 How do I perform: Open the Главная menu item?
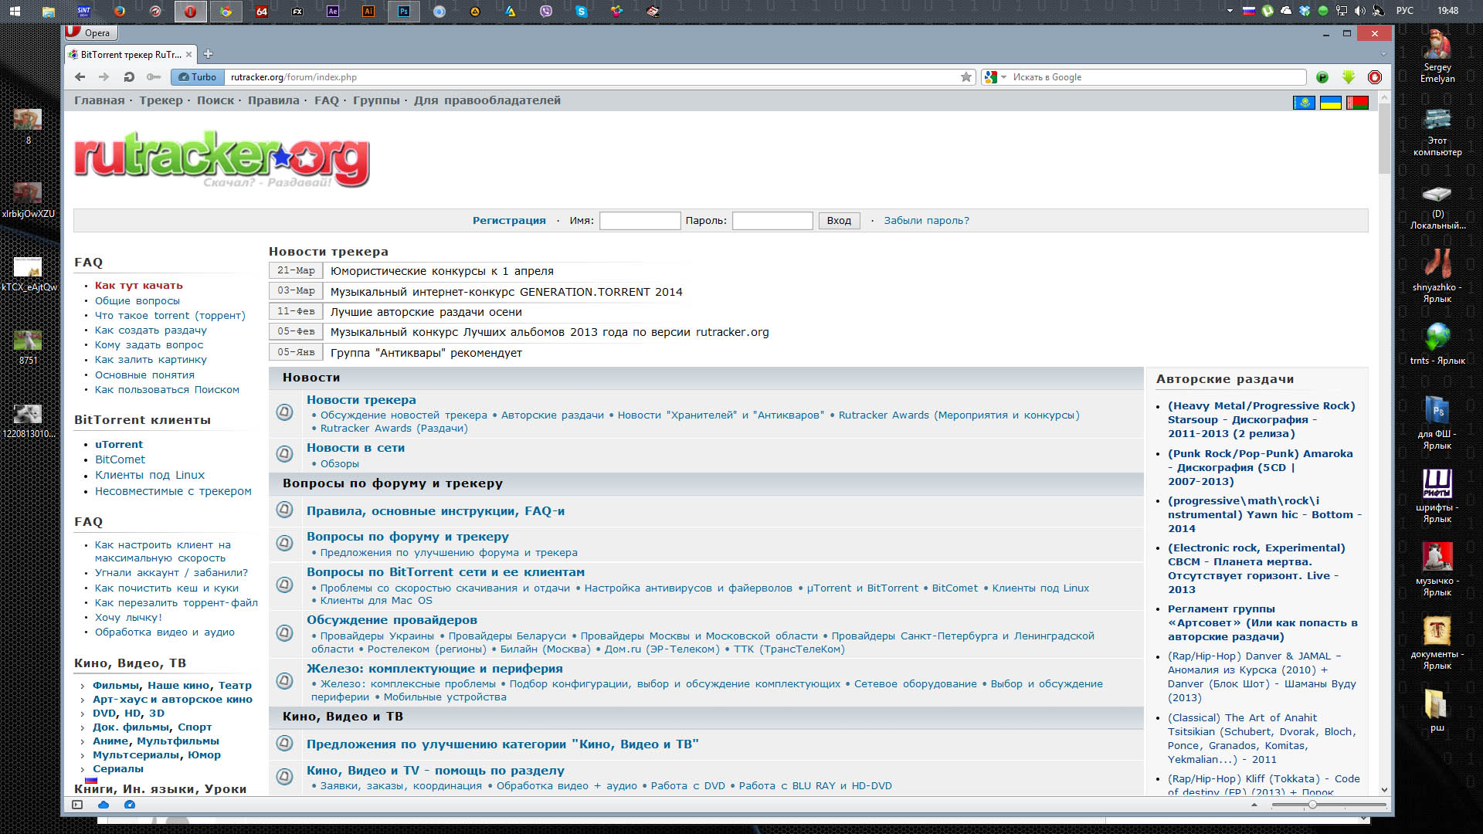(x=99, y=100)
